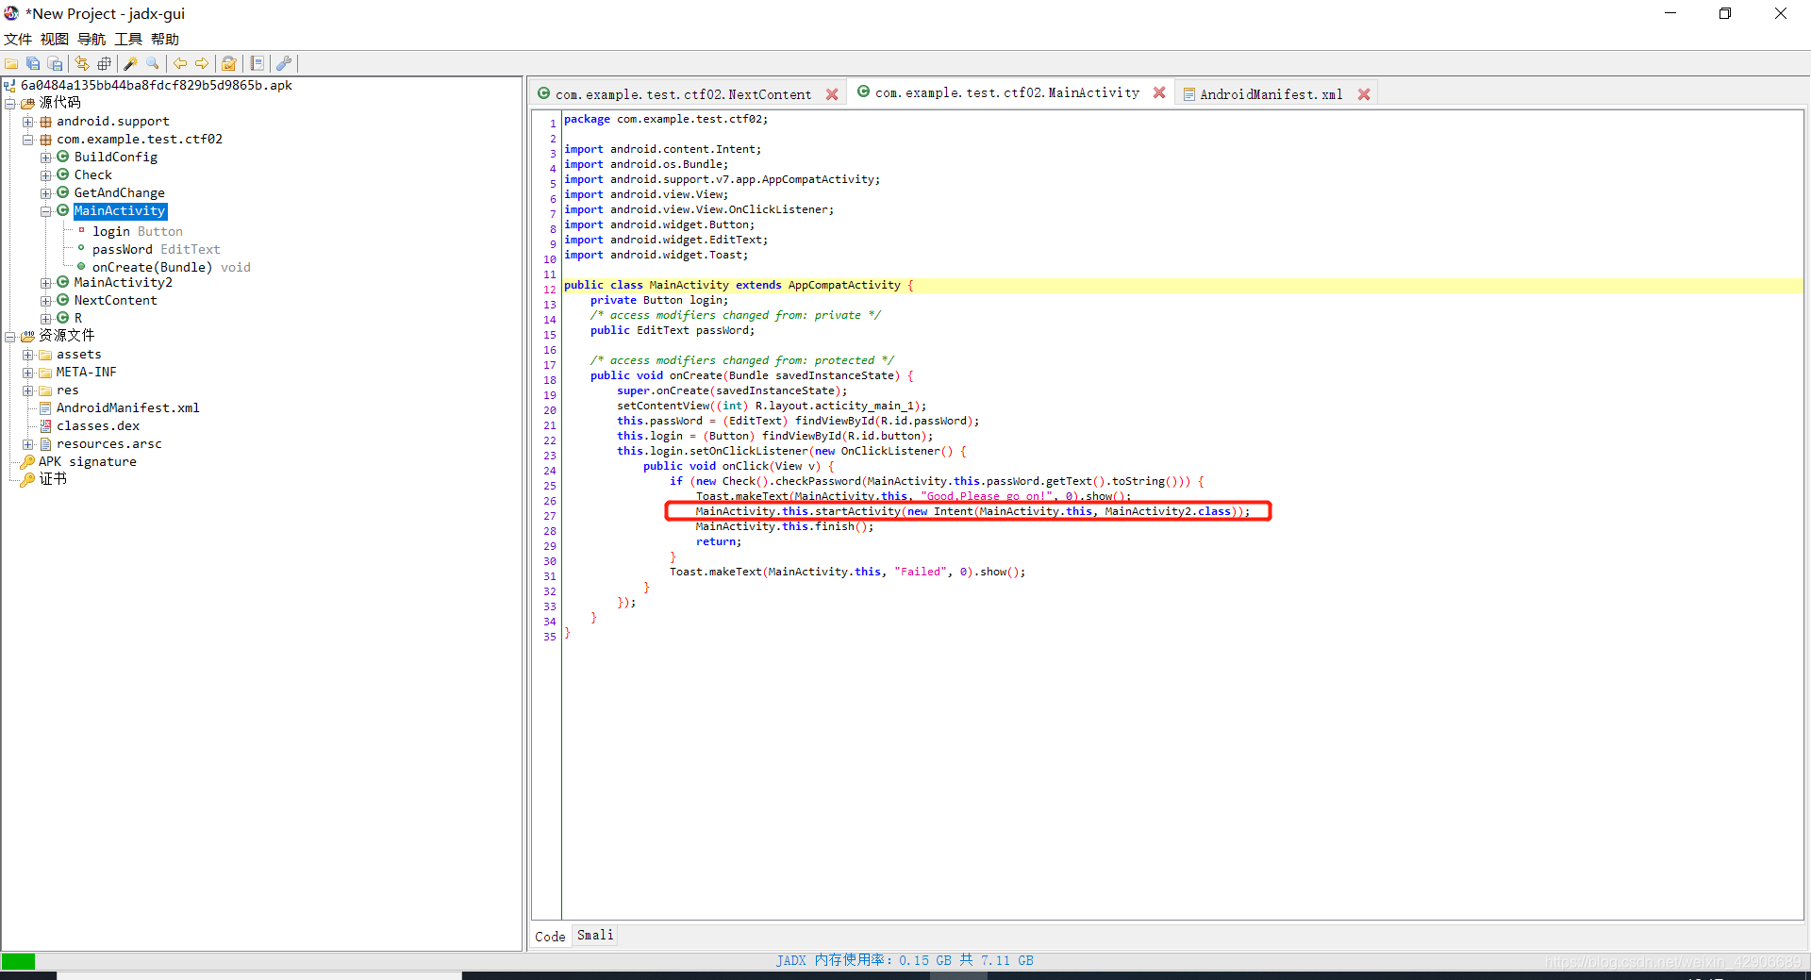Viewport: 1811px width, 980px height.
Task: Collapse the MainActivity class node
Action: [46, 211]
